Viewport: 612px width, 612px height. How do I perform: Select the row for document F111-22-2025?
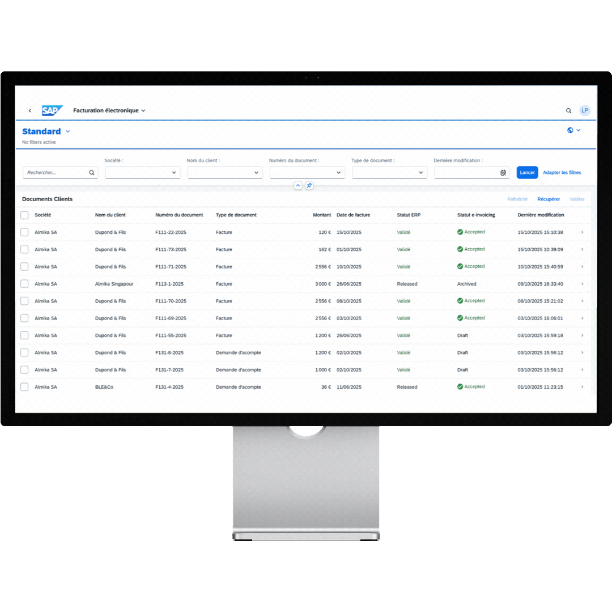[24, 232]
